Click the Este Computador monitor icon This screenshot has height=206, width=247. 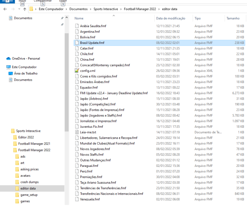coord(9,67)
